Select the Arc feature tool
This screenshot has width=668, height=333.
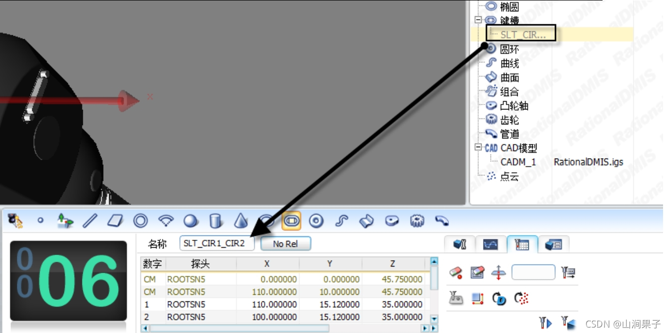pos(166,221)
